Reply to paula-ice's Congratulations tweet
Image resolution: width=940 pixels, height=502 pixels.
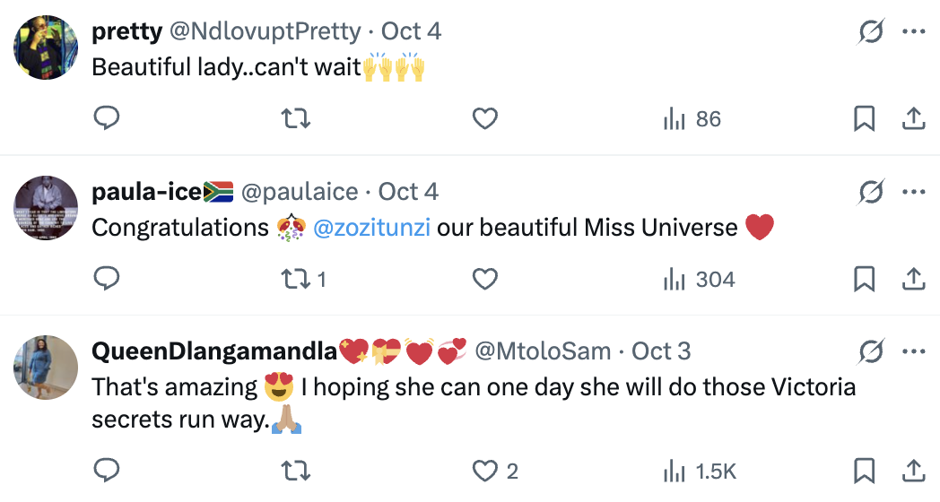tap(107, 280)
